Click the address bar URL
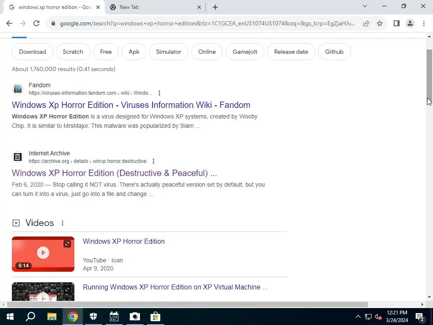The image size is (433, 325). click(207, 23)
